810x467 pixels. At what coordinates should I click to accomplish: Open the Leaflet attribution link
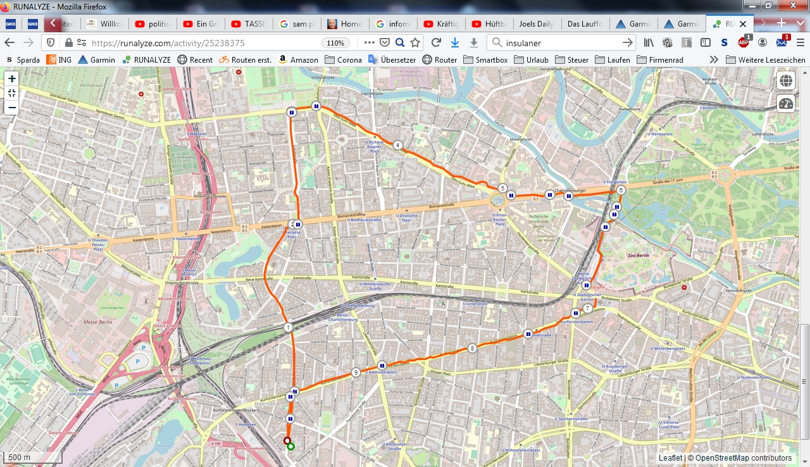670,458
